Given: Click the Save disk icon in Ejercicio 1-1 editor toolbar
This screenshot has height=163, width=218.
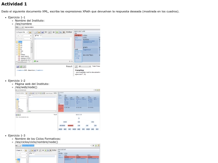Looking at the screenshot, I should (x=42, y=32).
